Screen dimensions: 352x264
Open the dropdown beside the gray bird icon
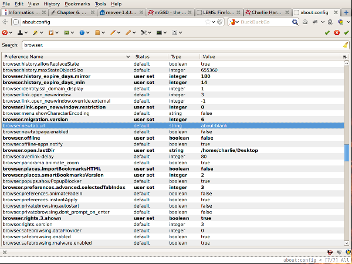[x=323, y=22]
